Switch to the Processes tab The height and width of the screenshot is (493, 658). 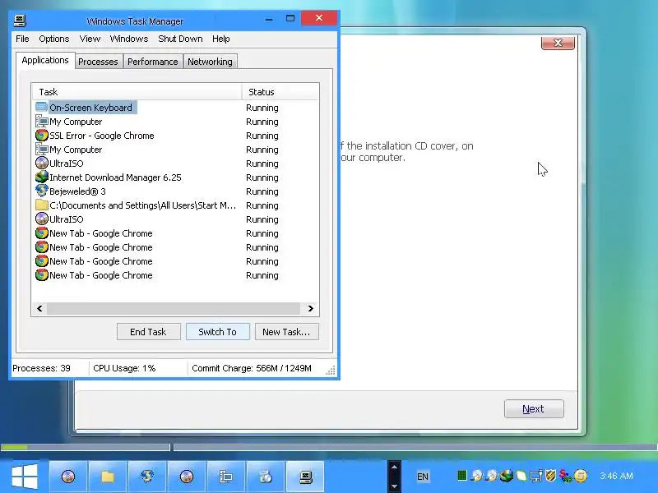pos(98,62)
